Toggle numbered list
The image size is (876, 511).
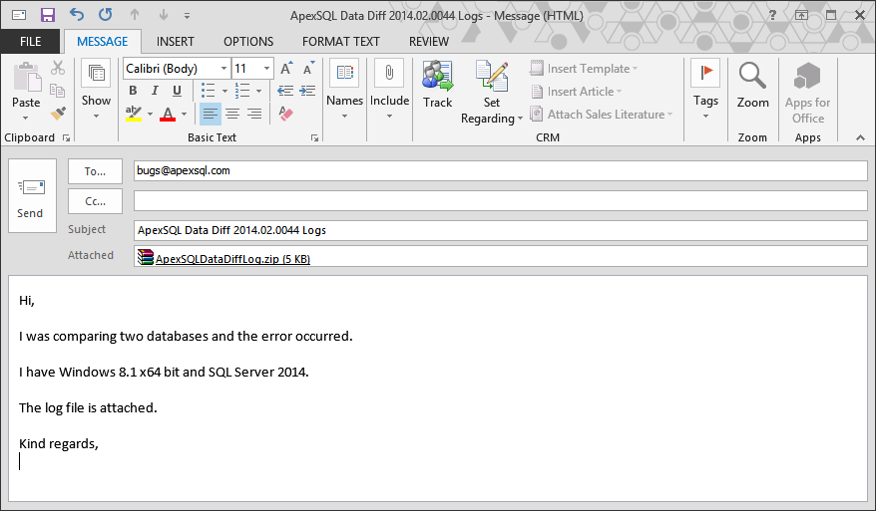coord(241,91)
